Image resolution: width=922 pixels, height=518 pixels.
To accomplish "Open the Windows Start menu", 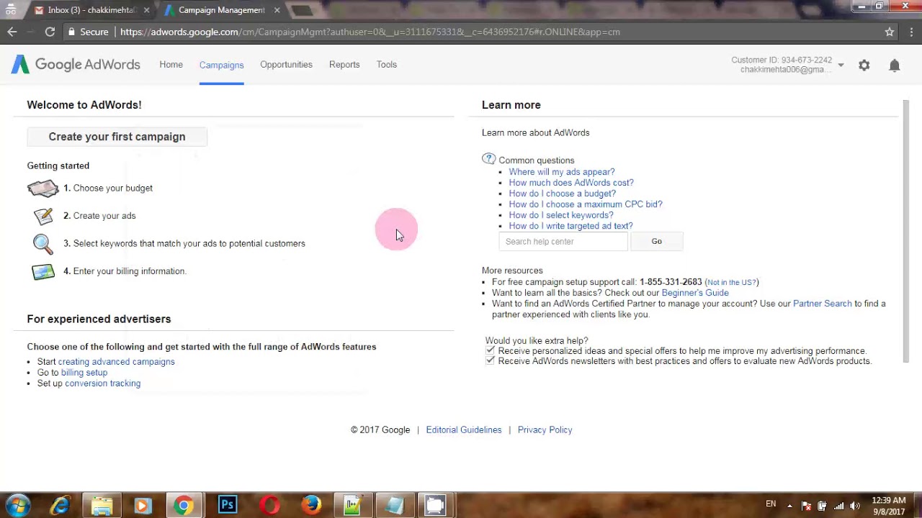I will (x=18, y=506).
